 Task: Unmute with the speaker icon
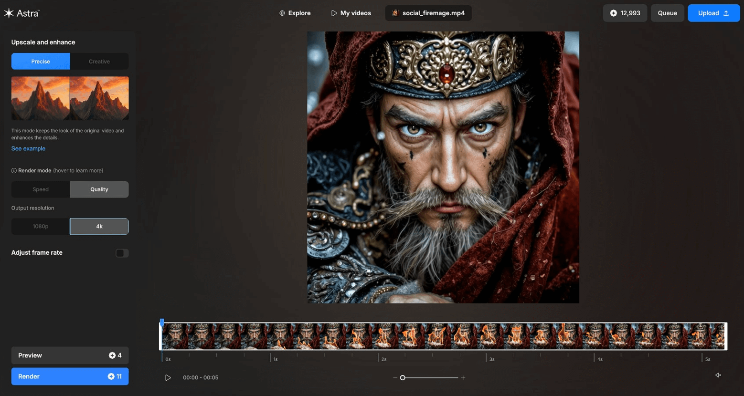(718, 375)
